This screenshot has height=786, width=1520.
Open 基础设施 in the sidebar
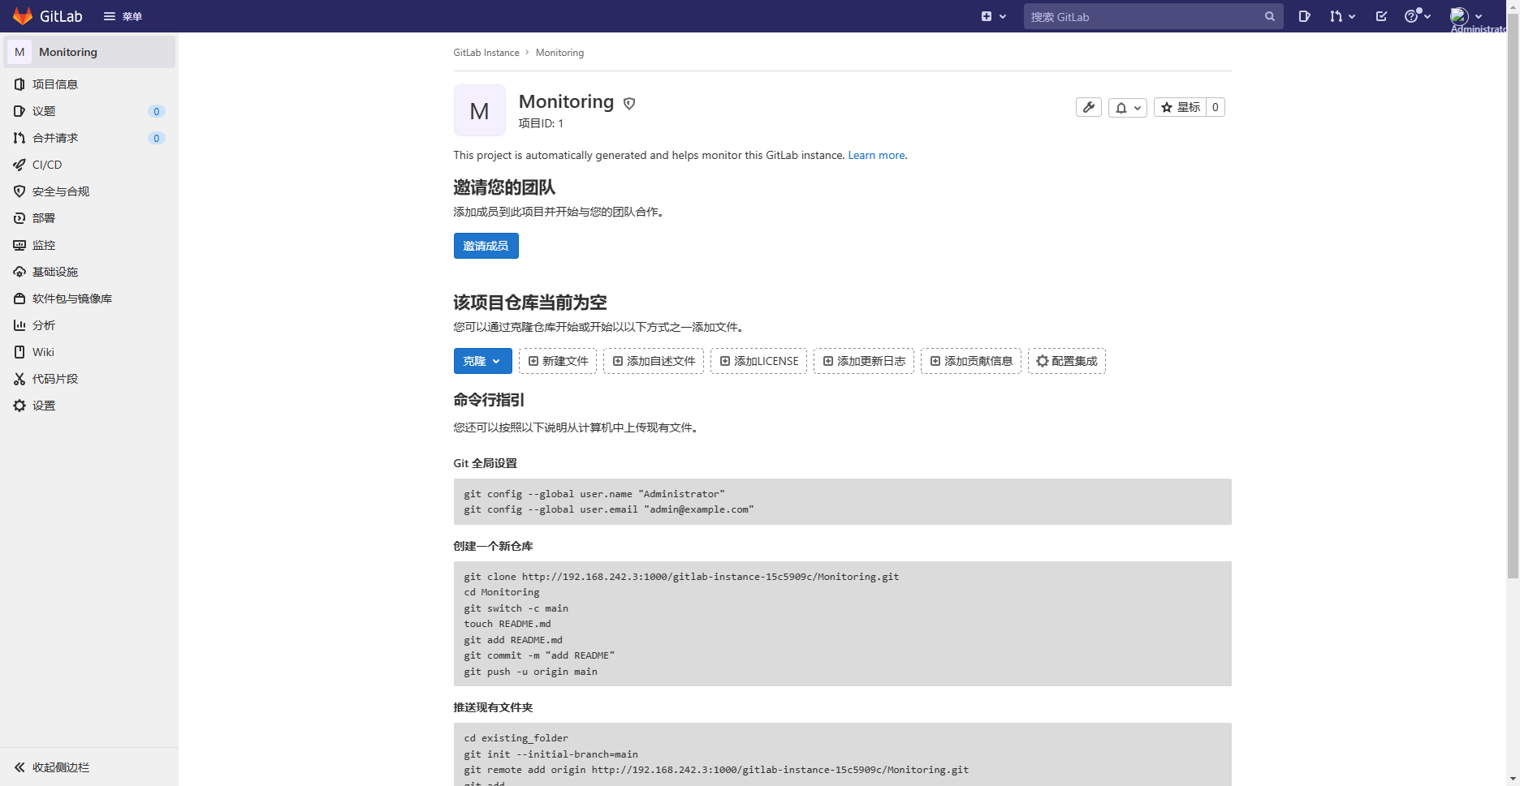click(x=89, y=272)
